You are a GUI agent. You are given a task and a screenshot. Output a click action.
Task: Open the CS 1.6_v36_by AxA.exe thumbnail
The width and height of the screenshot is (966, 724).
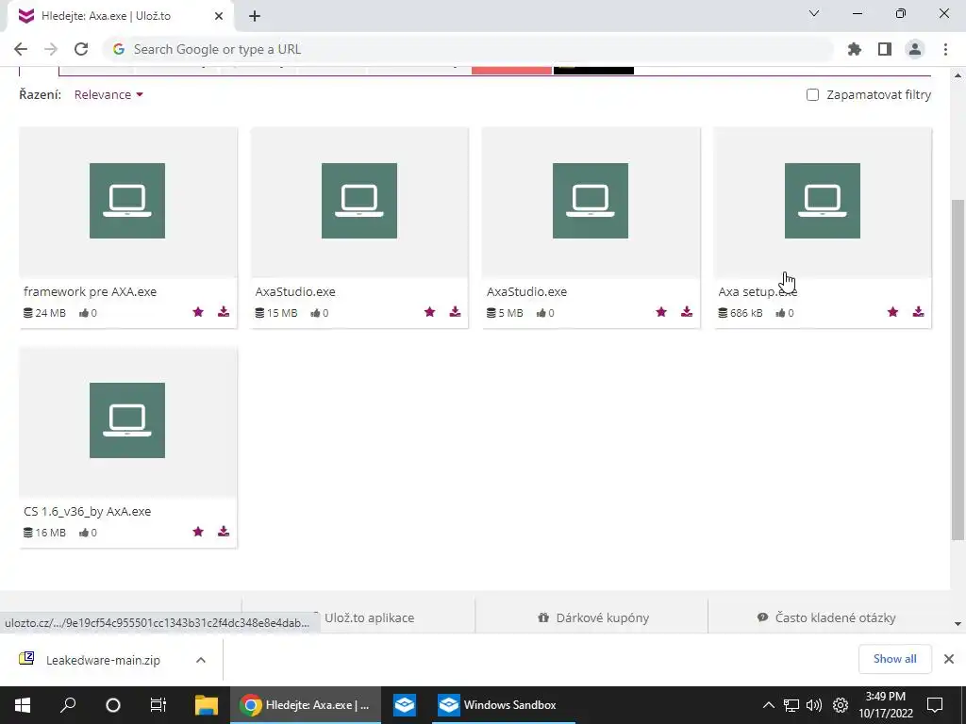pos(127,420)
